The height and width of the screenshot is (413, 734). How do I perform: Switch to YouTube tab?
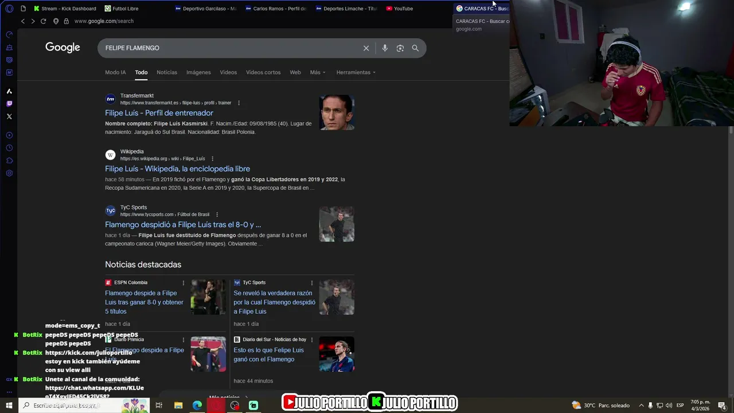(x=400, y=9)
